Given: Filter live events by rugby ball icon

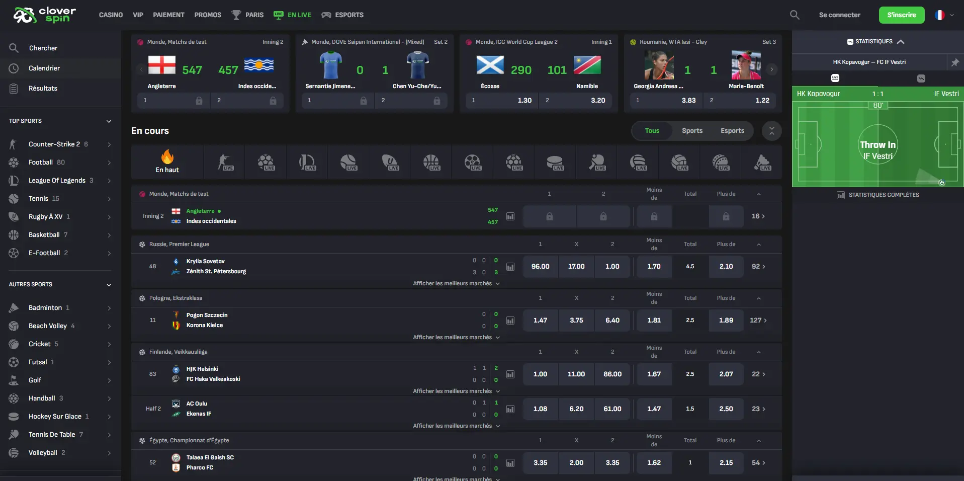Looking at the screenshot, I should (390, 162).
